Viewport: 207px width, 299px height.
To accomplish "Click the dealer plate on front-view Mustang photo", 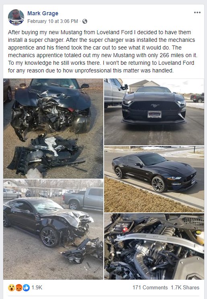I will click(154, 114).
